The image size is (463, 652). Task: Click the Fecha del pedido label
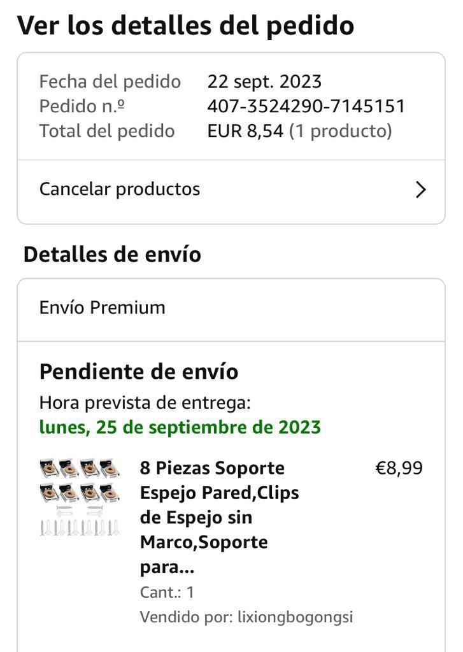click(110, 81)
